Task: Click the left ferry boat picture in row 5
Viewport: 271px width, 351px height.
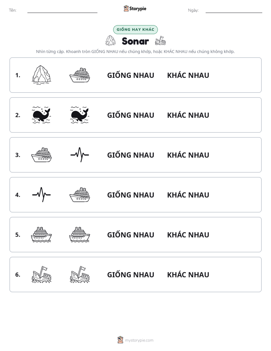Action: point(41,235)
